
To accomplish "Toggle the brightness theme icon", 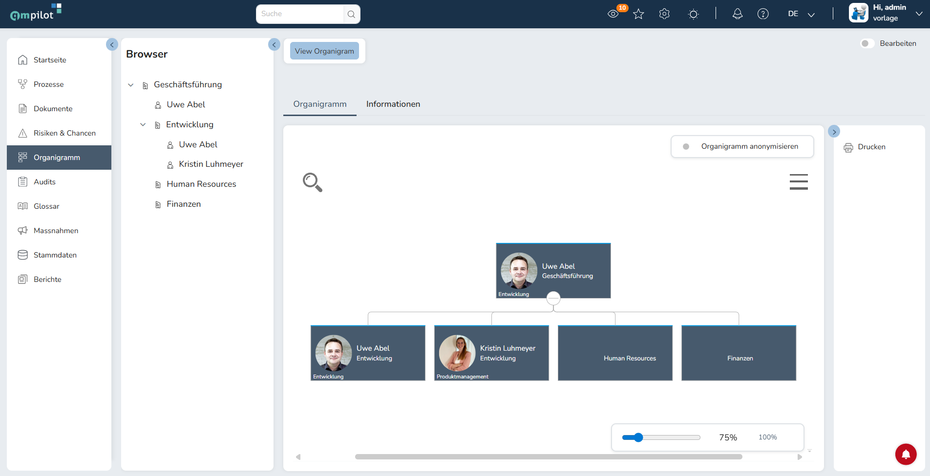I will [x=694, y=14].
